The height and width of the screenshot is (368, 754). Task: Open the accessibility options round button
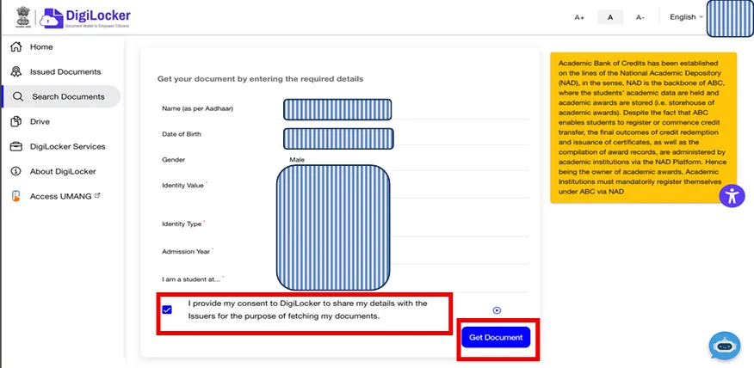tap(732, 195)
